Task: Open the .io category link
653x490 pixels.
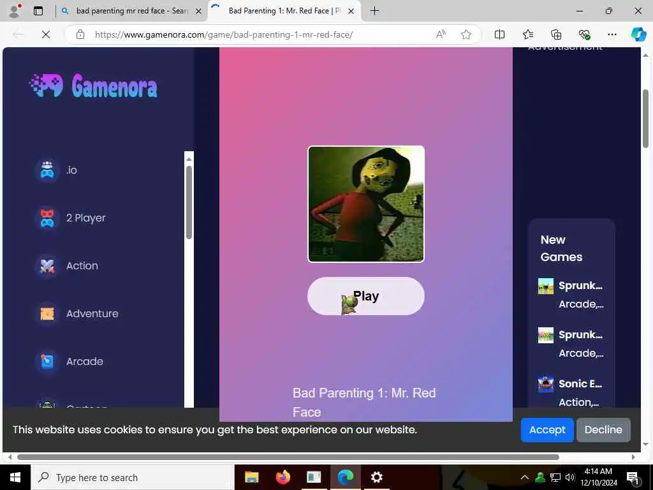Action: click(71, 170)
